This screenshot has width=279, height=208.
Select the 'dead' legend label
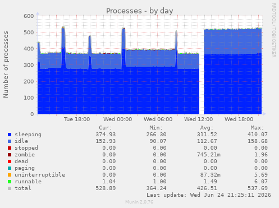[21, 161]
